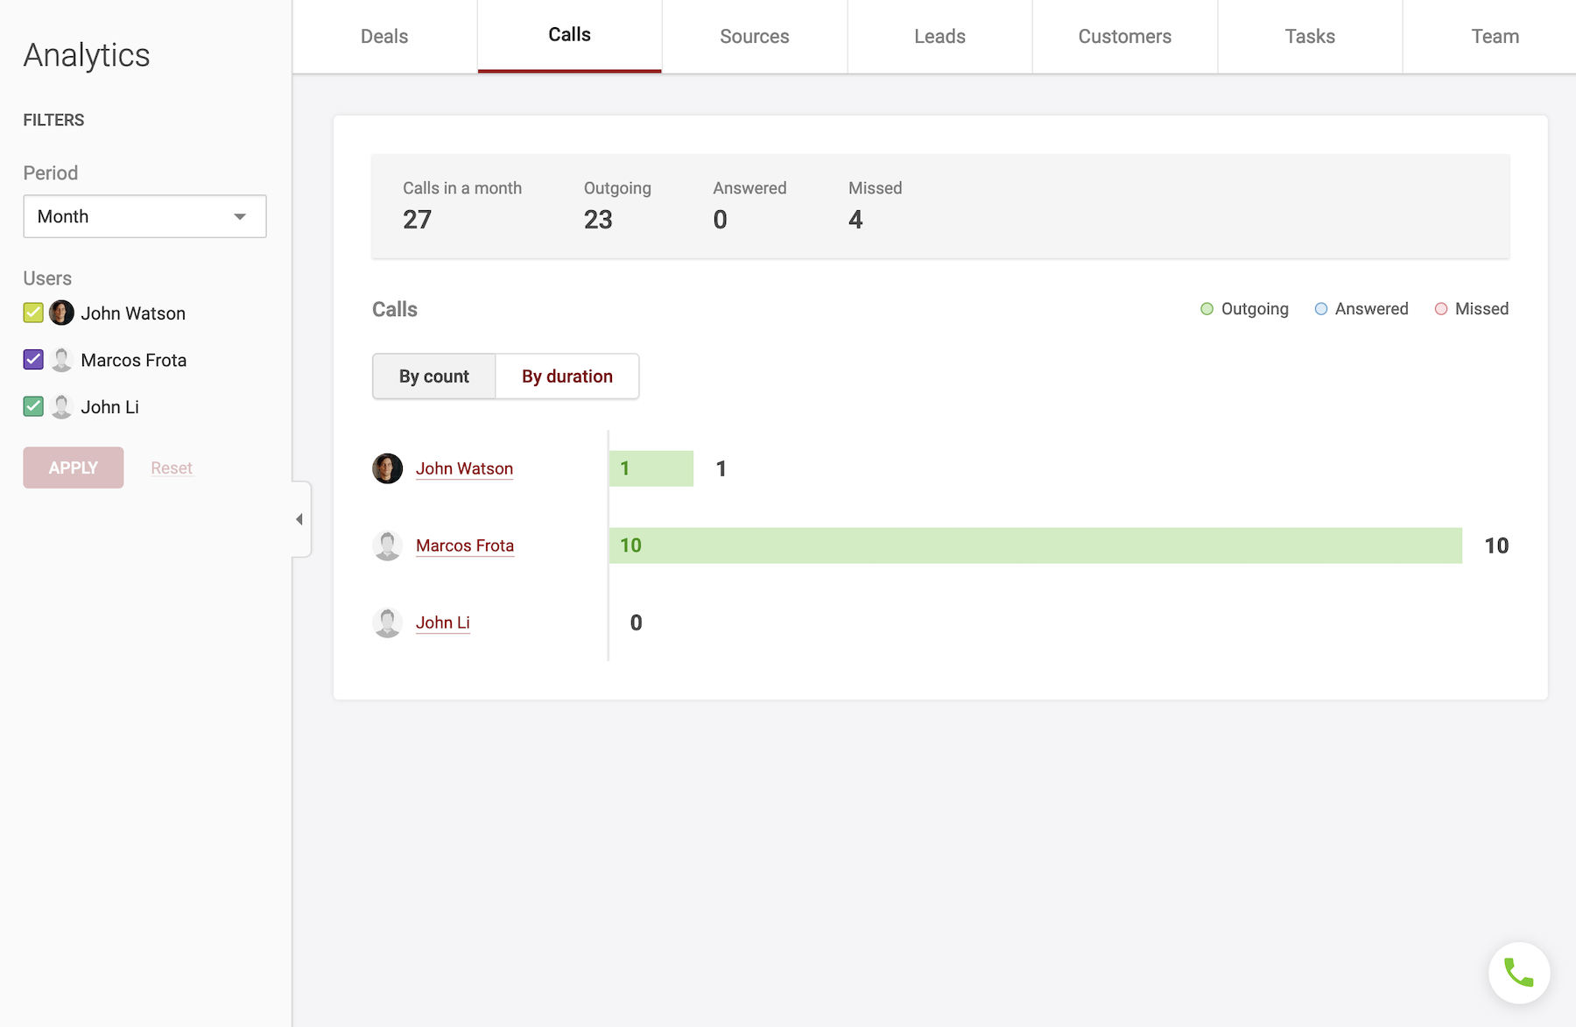Open Marcos Frota's name link

click(464, 545)
